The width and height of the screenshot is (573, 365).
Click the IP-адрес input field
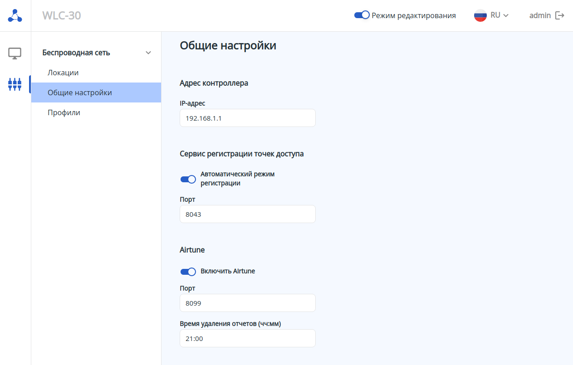point(247,118)
